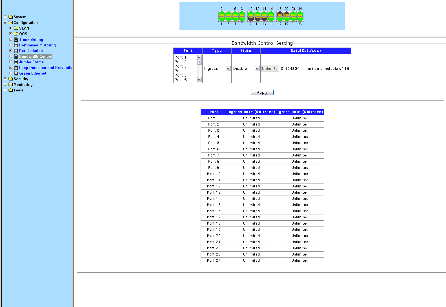The image size is (446, 307).
Task: Expand the Monitoring tree node
Action: click(5, 84)
